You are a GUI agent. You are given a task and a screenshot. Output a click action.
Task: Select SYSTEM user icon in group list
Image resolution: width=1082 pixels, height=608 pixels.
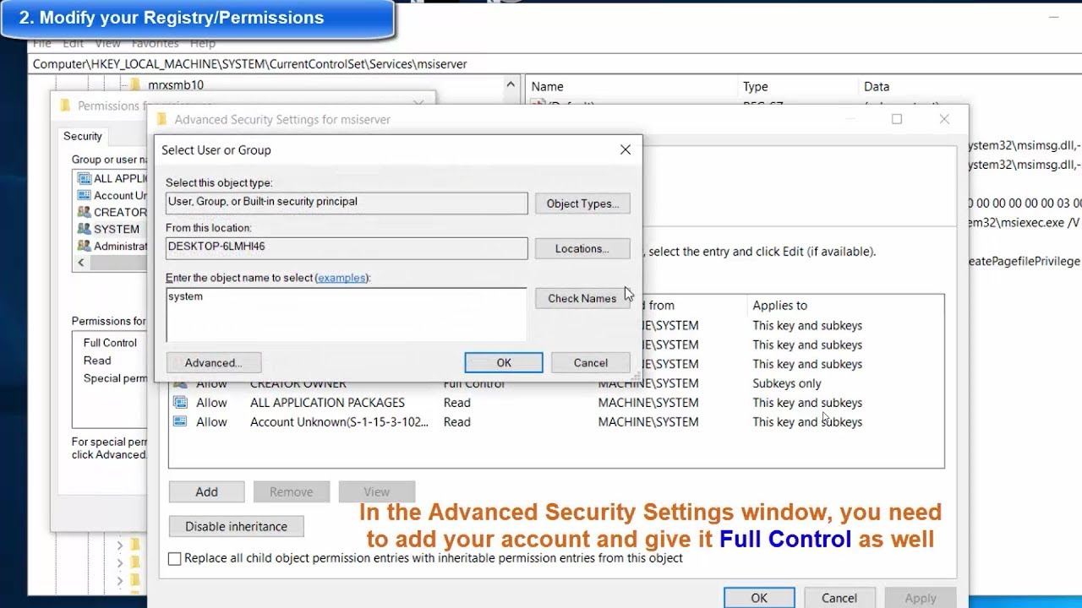tap(84, 229)
